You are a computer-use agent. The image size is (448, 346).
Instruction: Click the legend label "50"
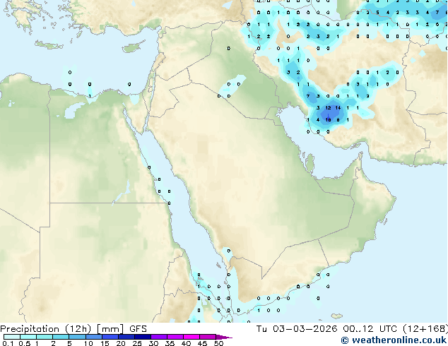click(218, 343)
